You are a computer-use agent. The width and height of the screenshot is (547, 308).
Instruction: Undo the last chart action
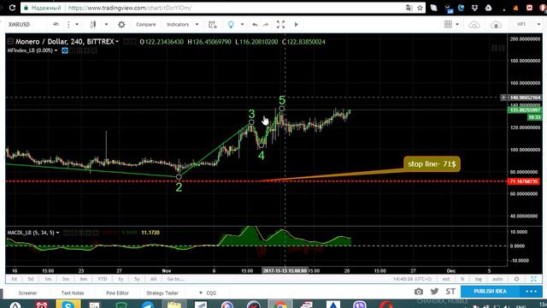pos(255,25)
